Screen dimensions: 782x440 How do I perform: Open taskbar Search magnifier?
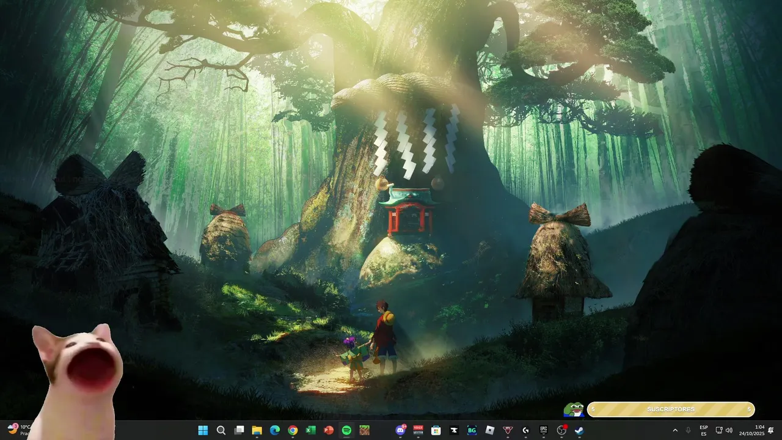click(x=221, y=430)
